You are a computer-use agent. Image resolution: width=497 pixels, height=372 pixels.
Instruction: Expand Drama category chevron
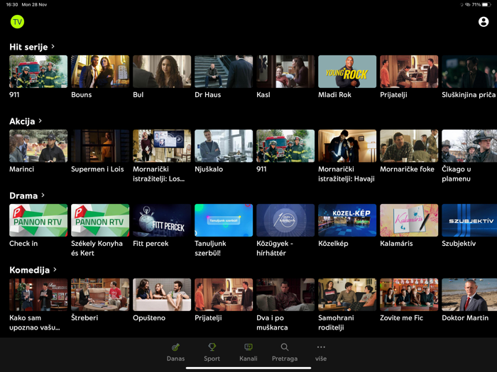[43, 195]
